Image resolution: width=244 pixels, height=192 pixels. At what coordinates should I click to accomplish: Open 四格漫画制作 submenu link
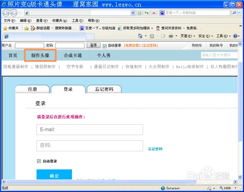point(16,67)
